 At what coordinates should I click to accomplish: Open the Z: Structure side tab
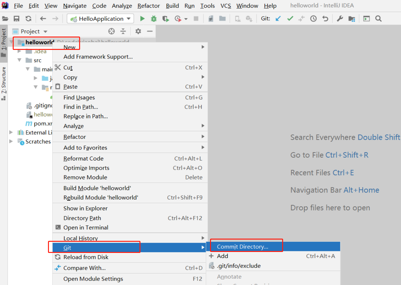(x=4, y=84)
